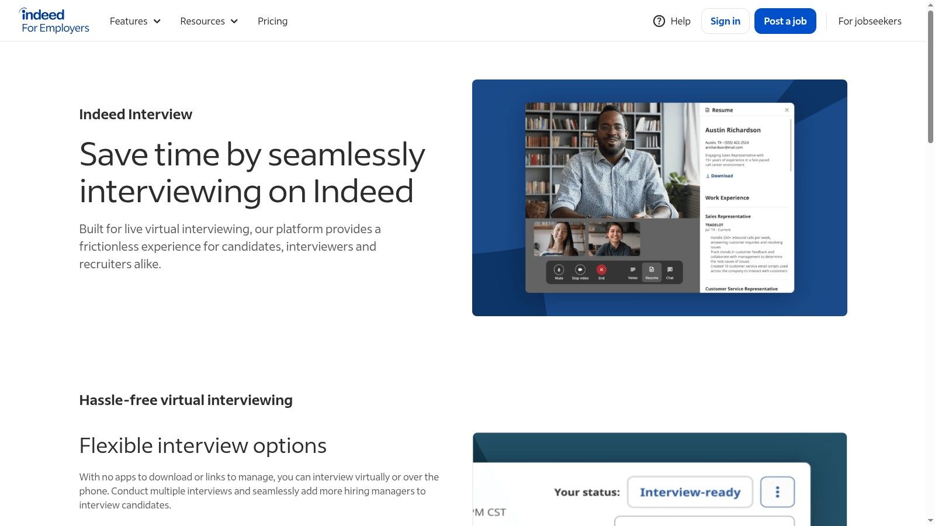Click the Indeed Interview heading

pyautogui.click(x=136, y=114)
